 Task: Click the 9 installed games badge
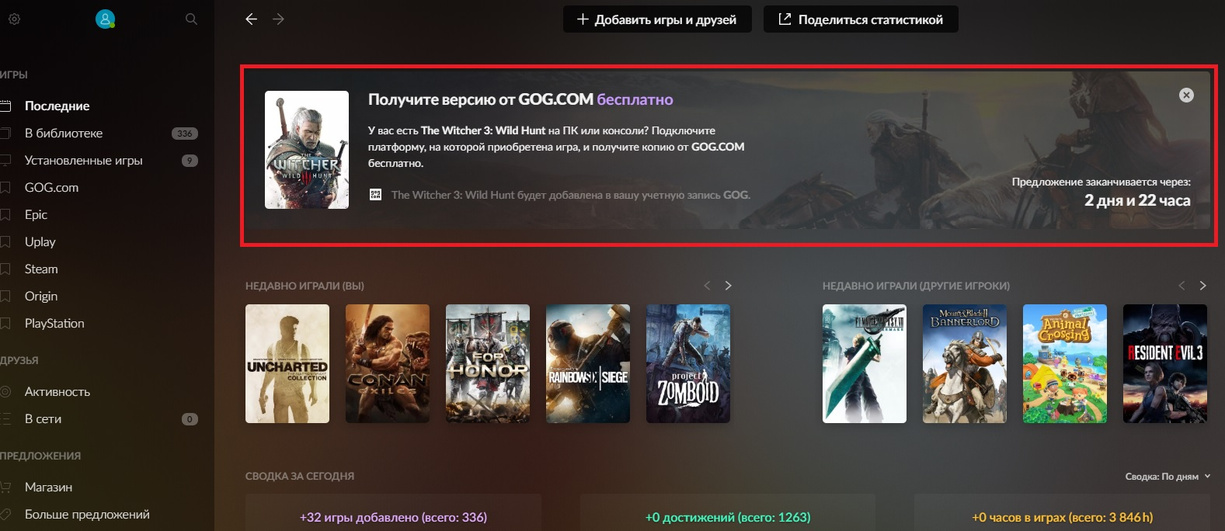click(190, 161)
